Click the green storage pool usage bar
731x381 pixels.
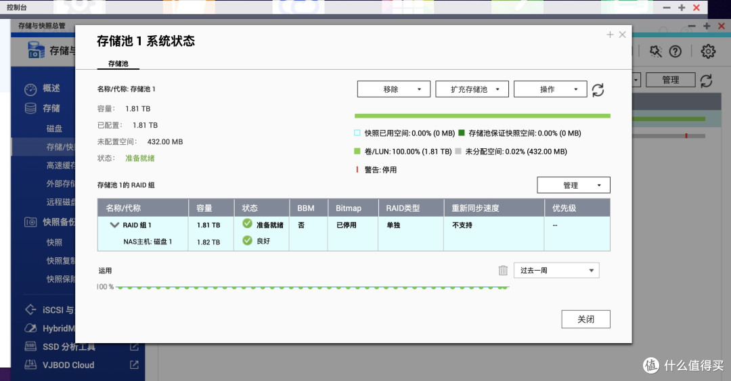pyautogui.click(x=482, y=116)
